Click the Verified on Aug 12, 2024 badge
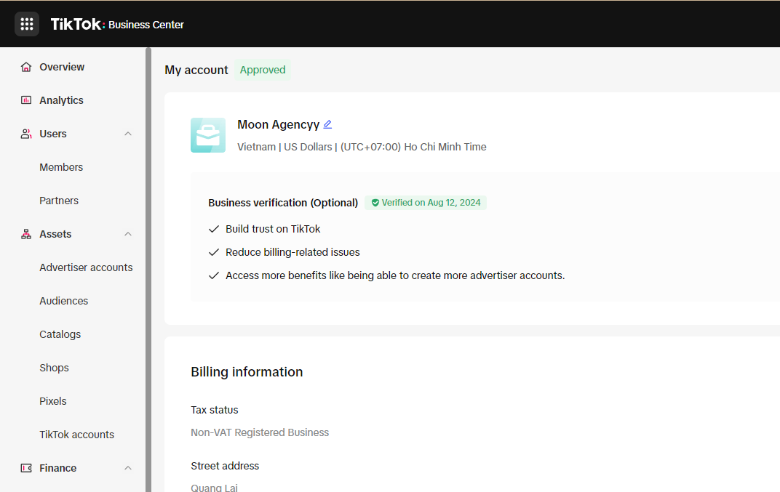The image size is (780, 492). (426, 203)
